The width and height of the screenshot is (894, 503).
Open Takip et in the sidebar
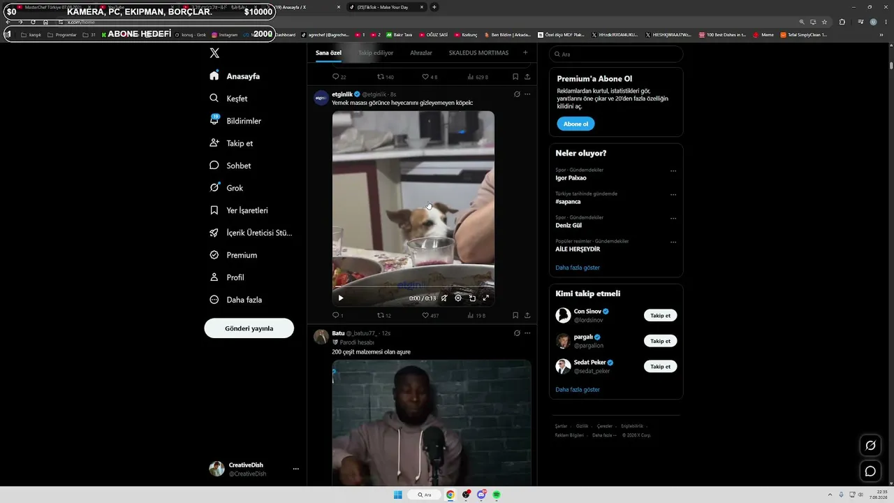pos(231,143)
